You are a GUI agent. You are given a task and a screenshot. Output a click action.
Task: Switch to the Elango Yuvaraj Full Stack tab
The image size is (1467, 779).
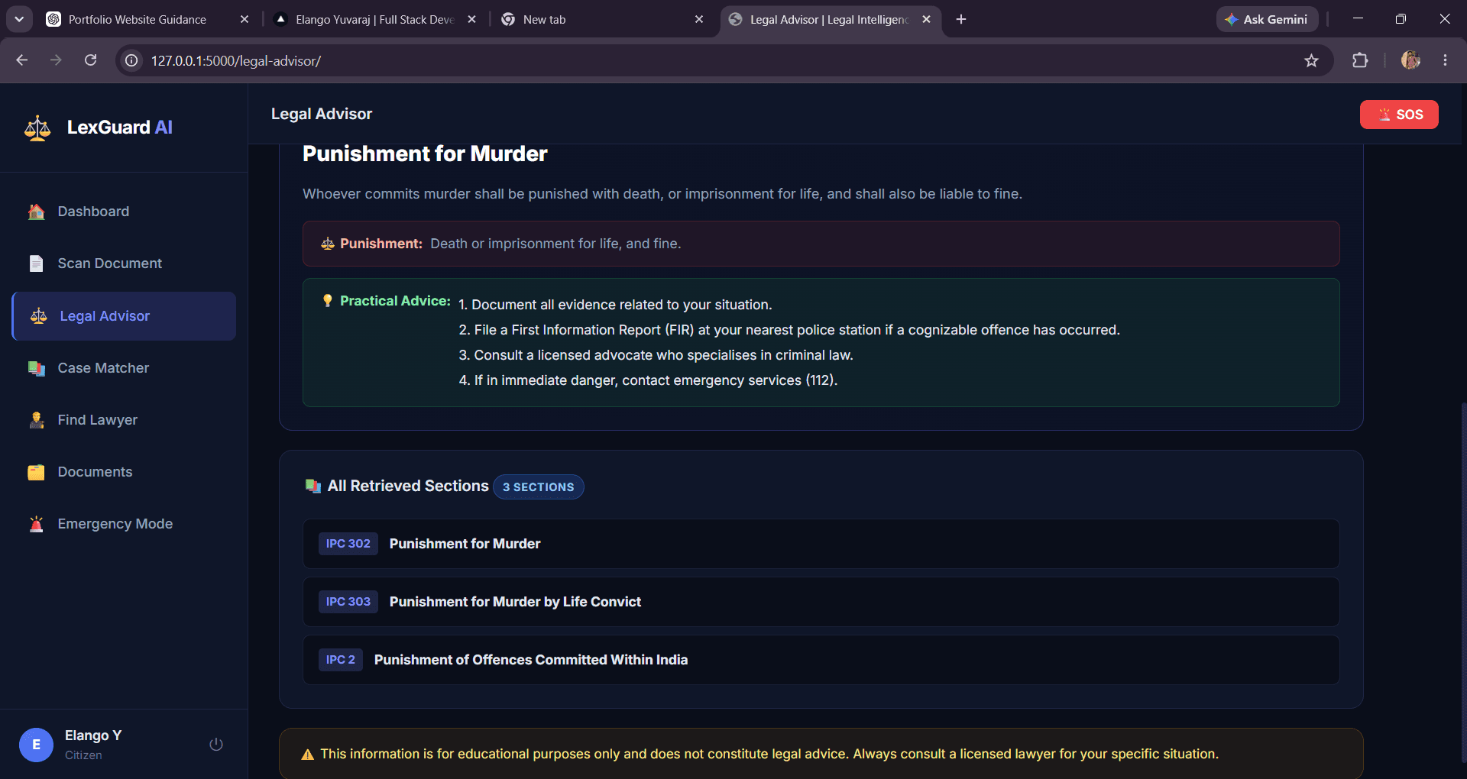pos(375,19)
